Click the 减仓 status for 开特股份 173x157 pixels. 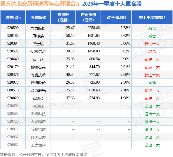pos(152,83)
